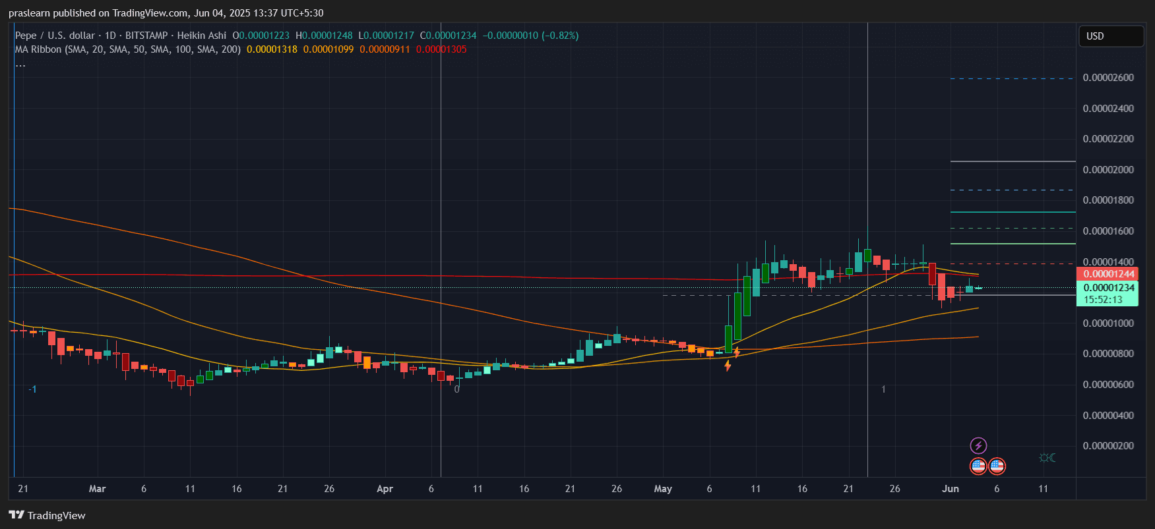The width and height of the screenshot is (1155, 529).
Task: Click the lower orange lightning bolt marker
Action: [728, 366]
